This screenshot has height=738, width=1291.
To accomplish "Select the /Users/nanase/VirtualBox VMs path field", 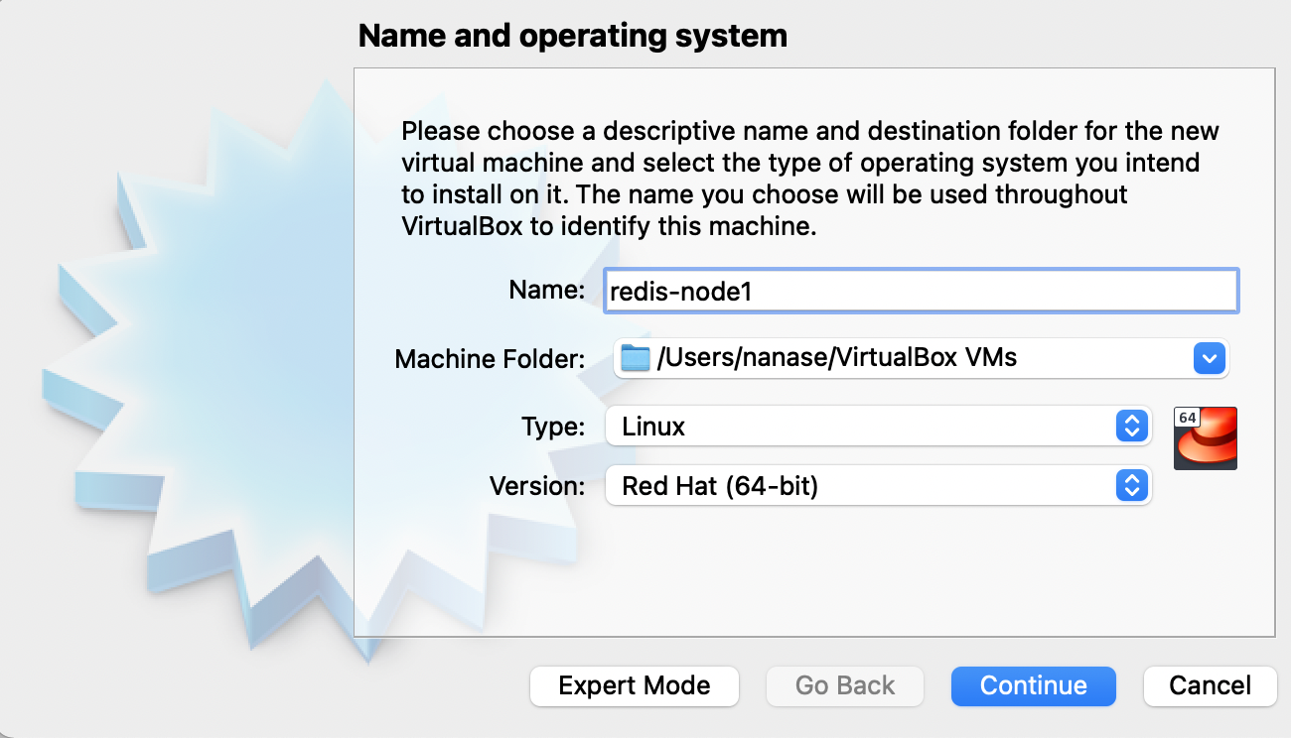I will [921, 358].
